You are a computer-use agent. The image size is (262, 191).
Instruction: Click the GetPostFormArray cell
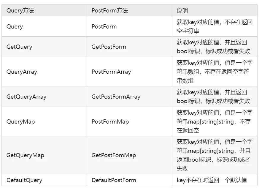coord(129,97)
